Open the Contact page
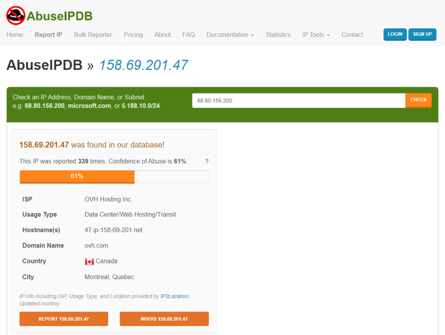Viewport: 445px width, 335px height. pos(352,35)
